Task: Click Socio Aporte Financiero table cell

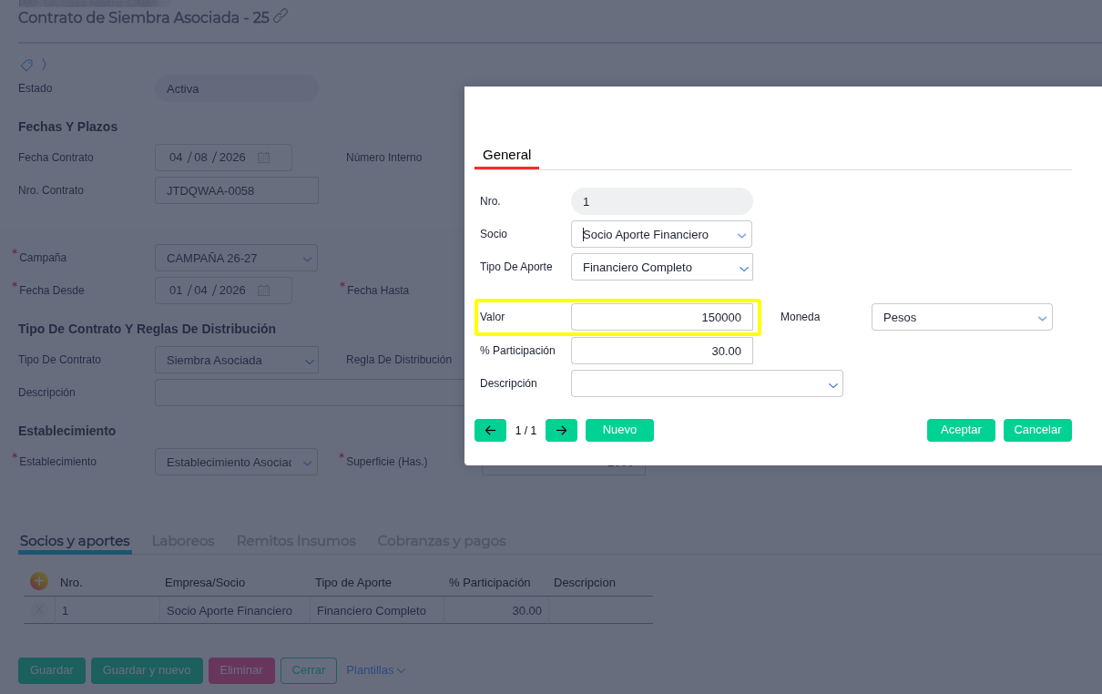Action: coord(235,610)
